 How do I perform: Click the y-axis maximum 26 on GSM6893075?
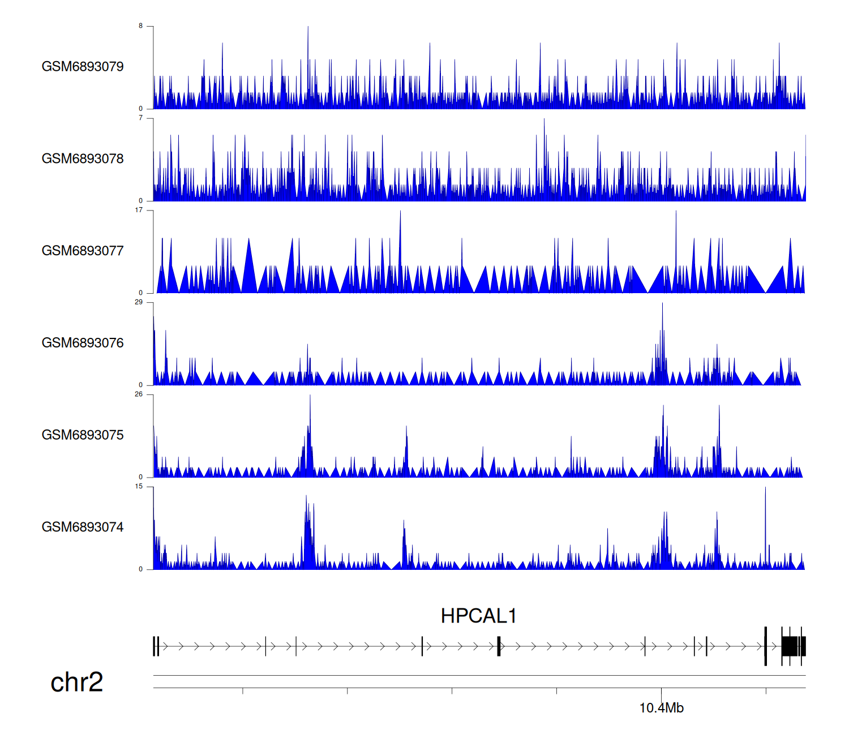click(139, 394)
